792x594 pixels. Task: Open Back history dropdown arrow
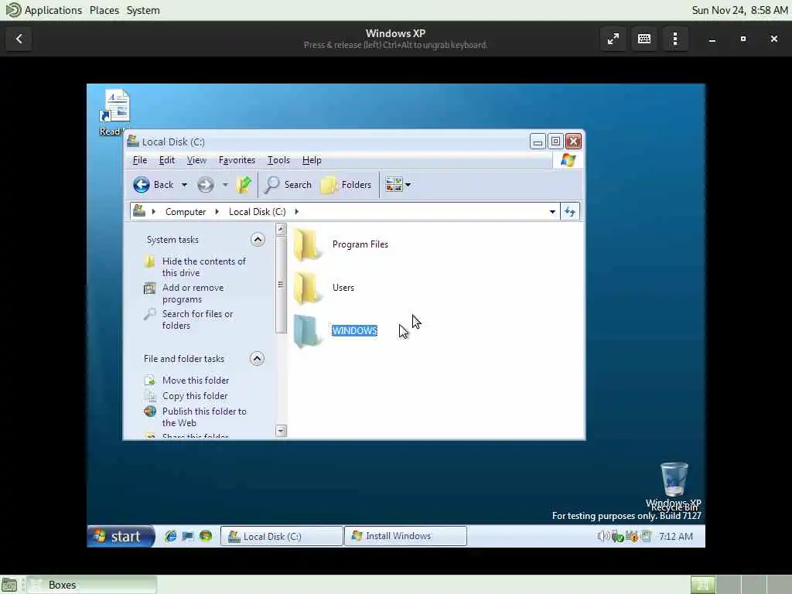coord(184,185)
